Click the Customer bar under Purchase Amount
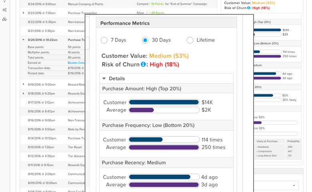The image size is (312, 192). (164, 102)
